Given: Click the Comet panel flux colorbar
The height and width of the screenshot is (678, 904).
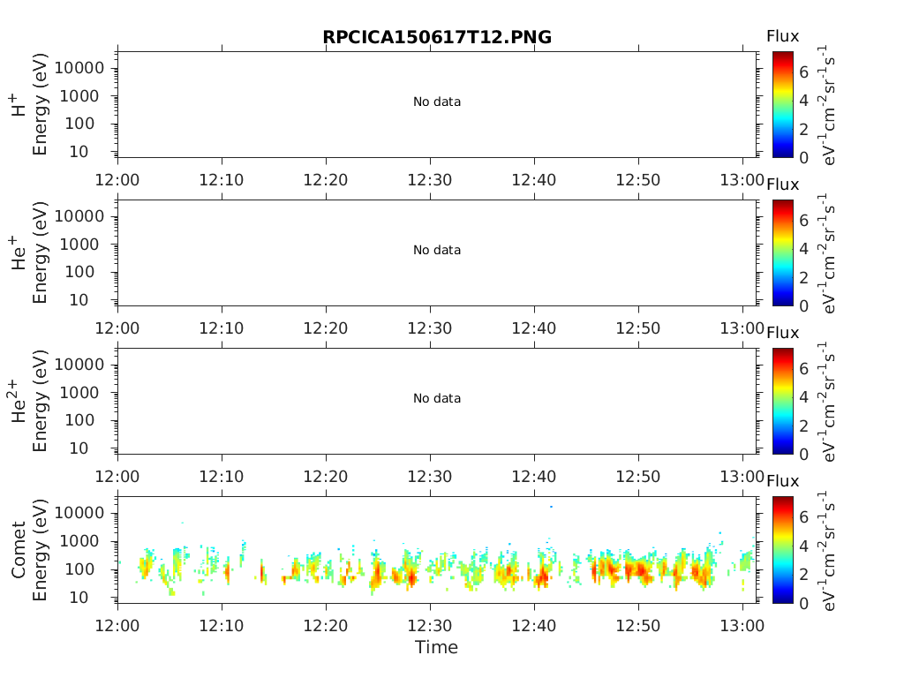Looking at the screenshot, I should 783,549.
